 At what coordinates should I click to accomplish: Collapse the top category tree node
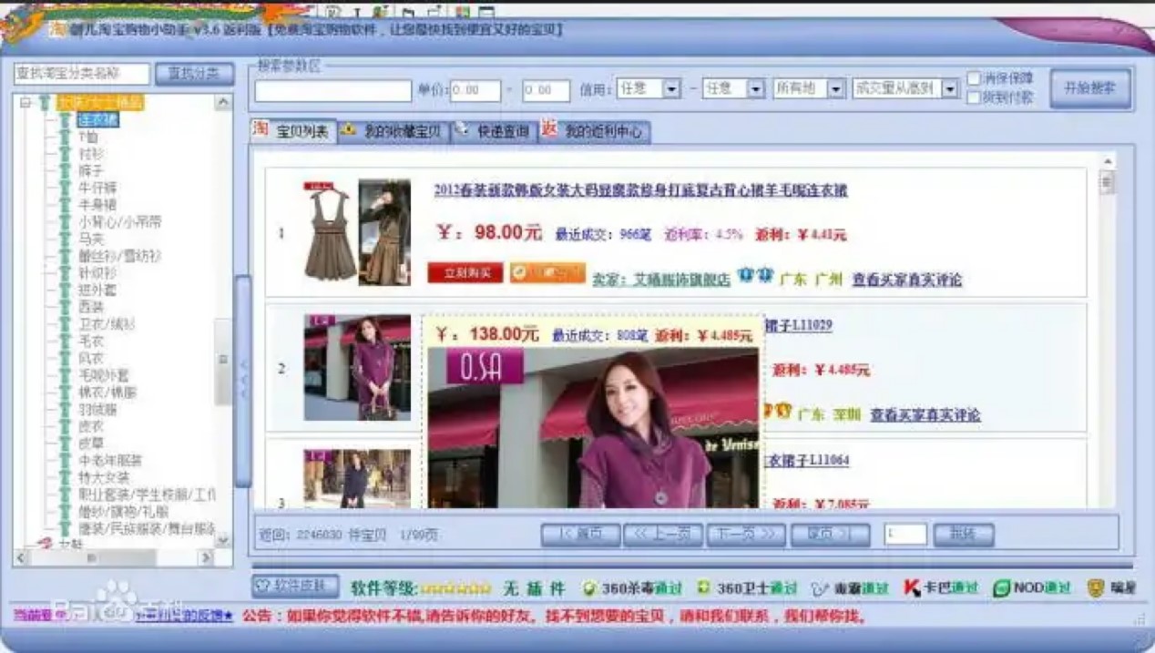pos(26,103)
